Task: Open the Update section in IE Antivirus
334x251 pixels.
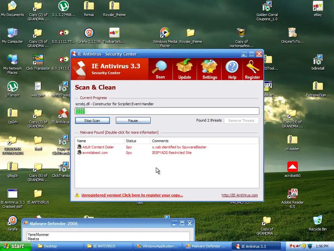Action: click(185, 70)
